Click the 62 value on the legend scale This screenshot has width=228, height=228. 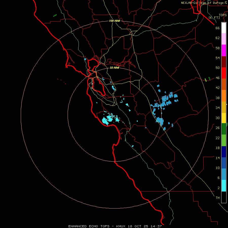coord(218,38)
